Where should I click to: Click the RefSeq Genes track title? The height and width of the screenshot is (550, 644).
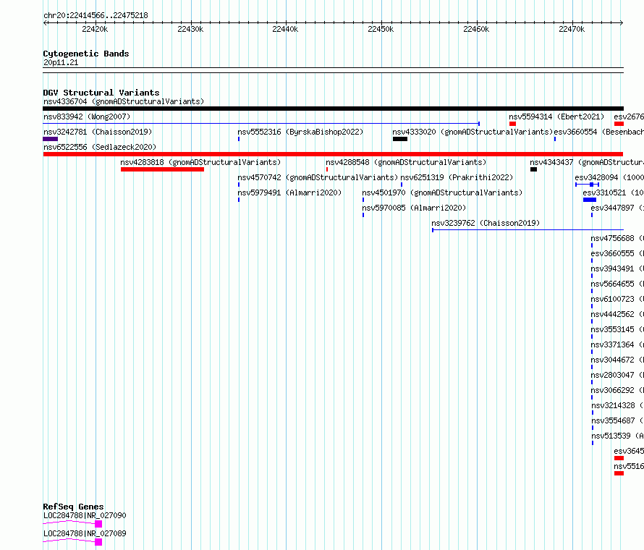(x=73, y=507)
